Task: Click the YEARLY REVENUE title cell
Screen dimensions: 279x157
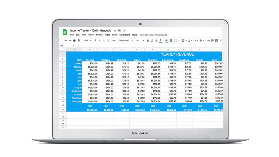Action: click(177, 54)
